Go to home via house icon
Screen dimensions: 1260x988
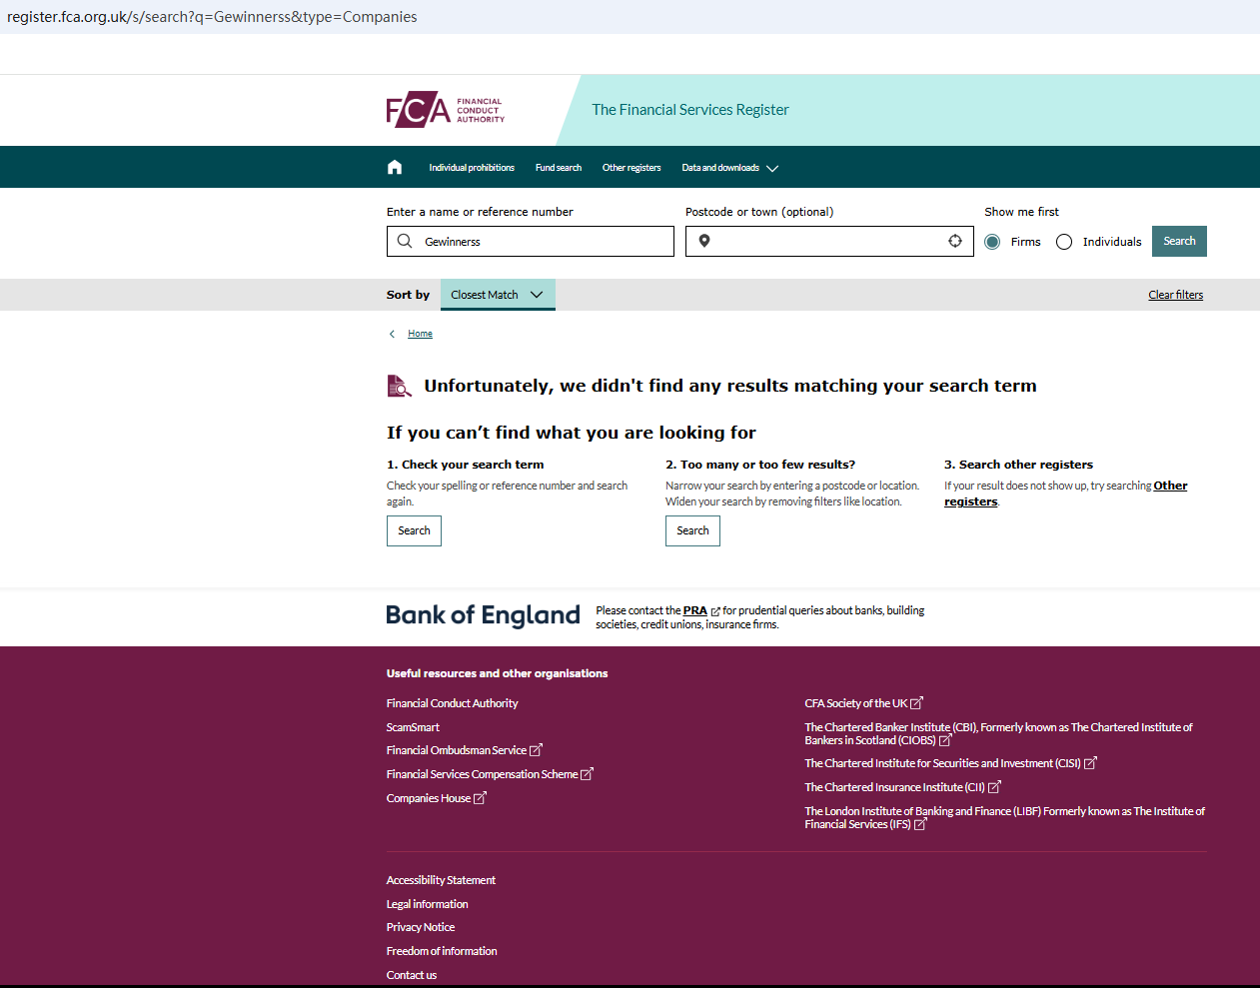click(395, 167)
